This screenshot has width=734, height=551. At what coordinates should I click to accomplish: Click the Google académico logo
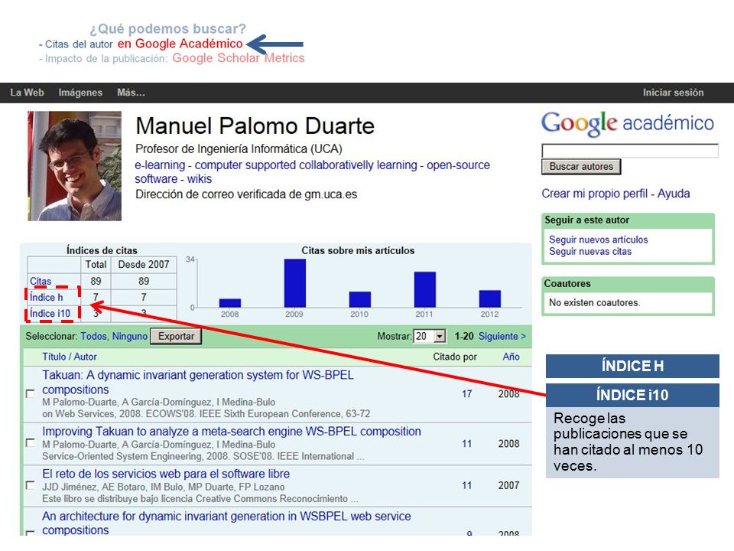pos(627,124)
